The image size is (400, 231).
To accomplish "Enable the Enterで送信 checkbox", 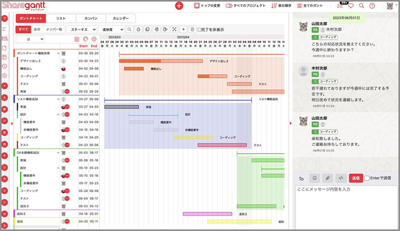I will coord(367,178).
